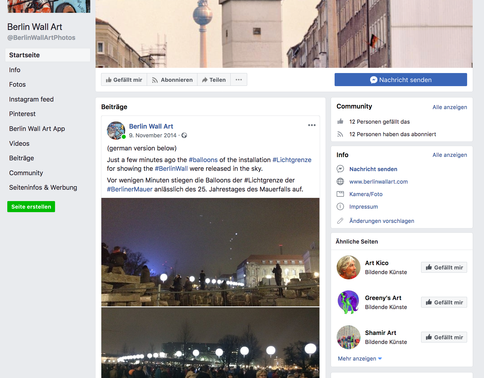Open Beiträge in the sidebar
Image resolution: width=484 pixels, height=378 pixels.
coord(22,158)
